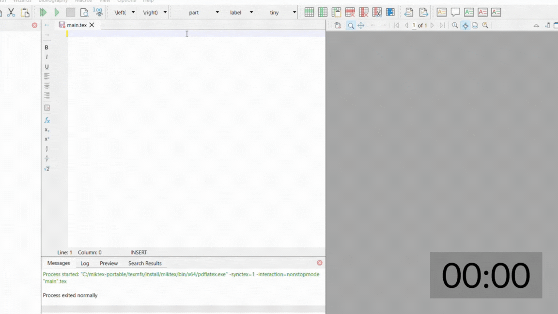Open the tiny font size dropdown
Screen dimensions: 558x314
coord(294,12)
